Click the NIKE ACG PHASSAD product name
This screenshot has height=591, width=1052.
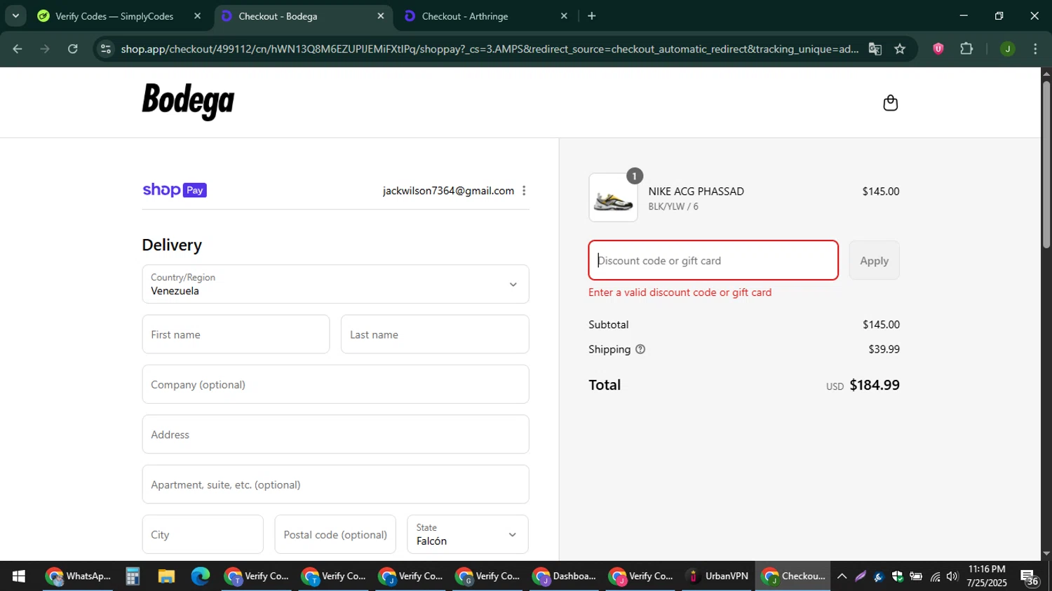(x=696, y=191)
